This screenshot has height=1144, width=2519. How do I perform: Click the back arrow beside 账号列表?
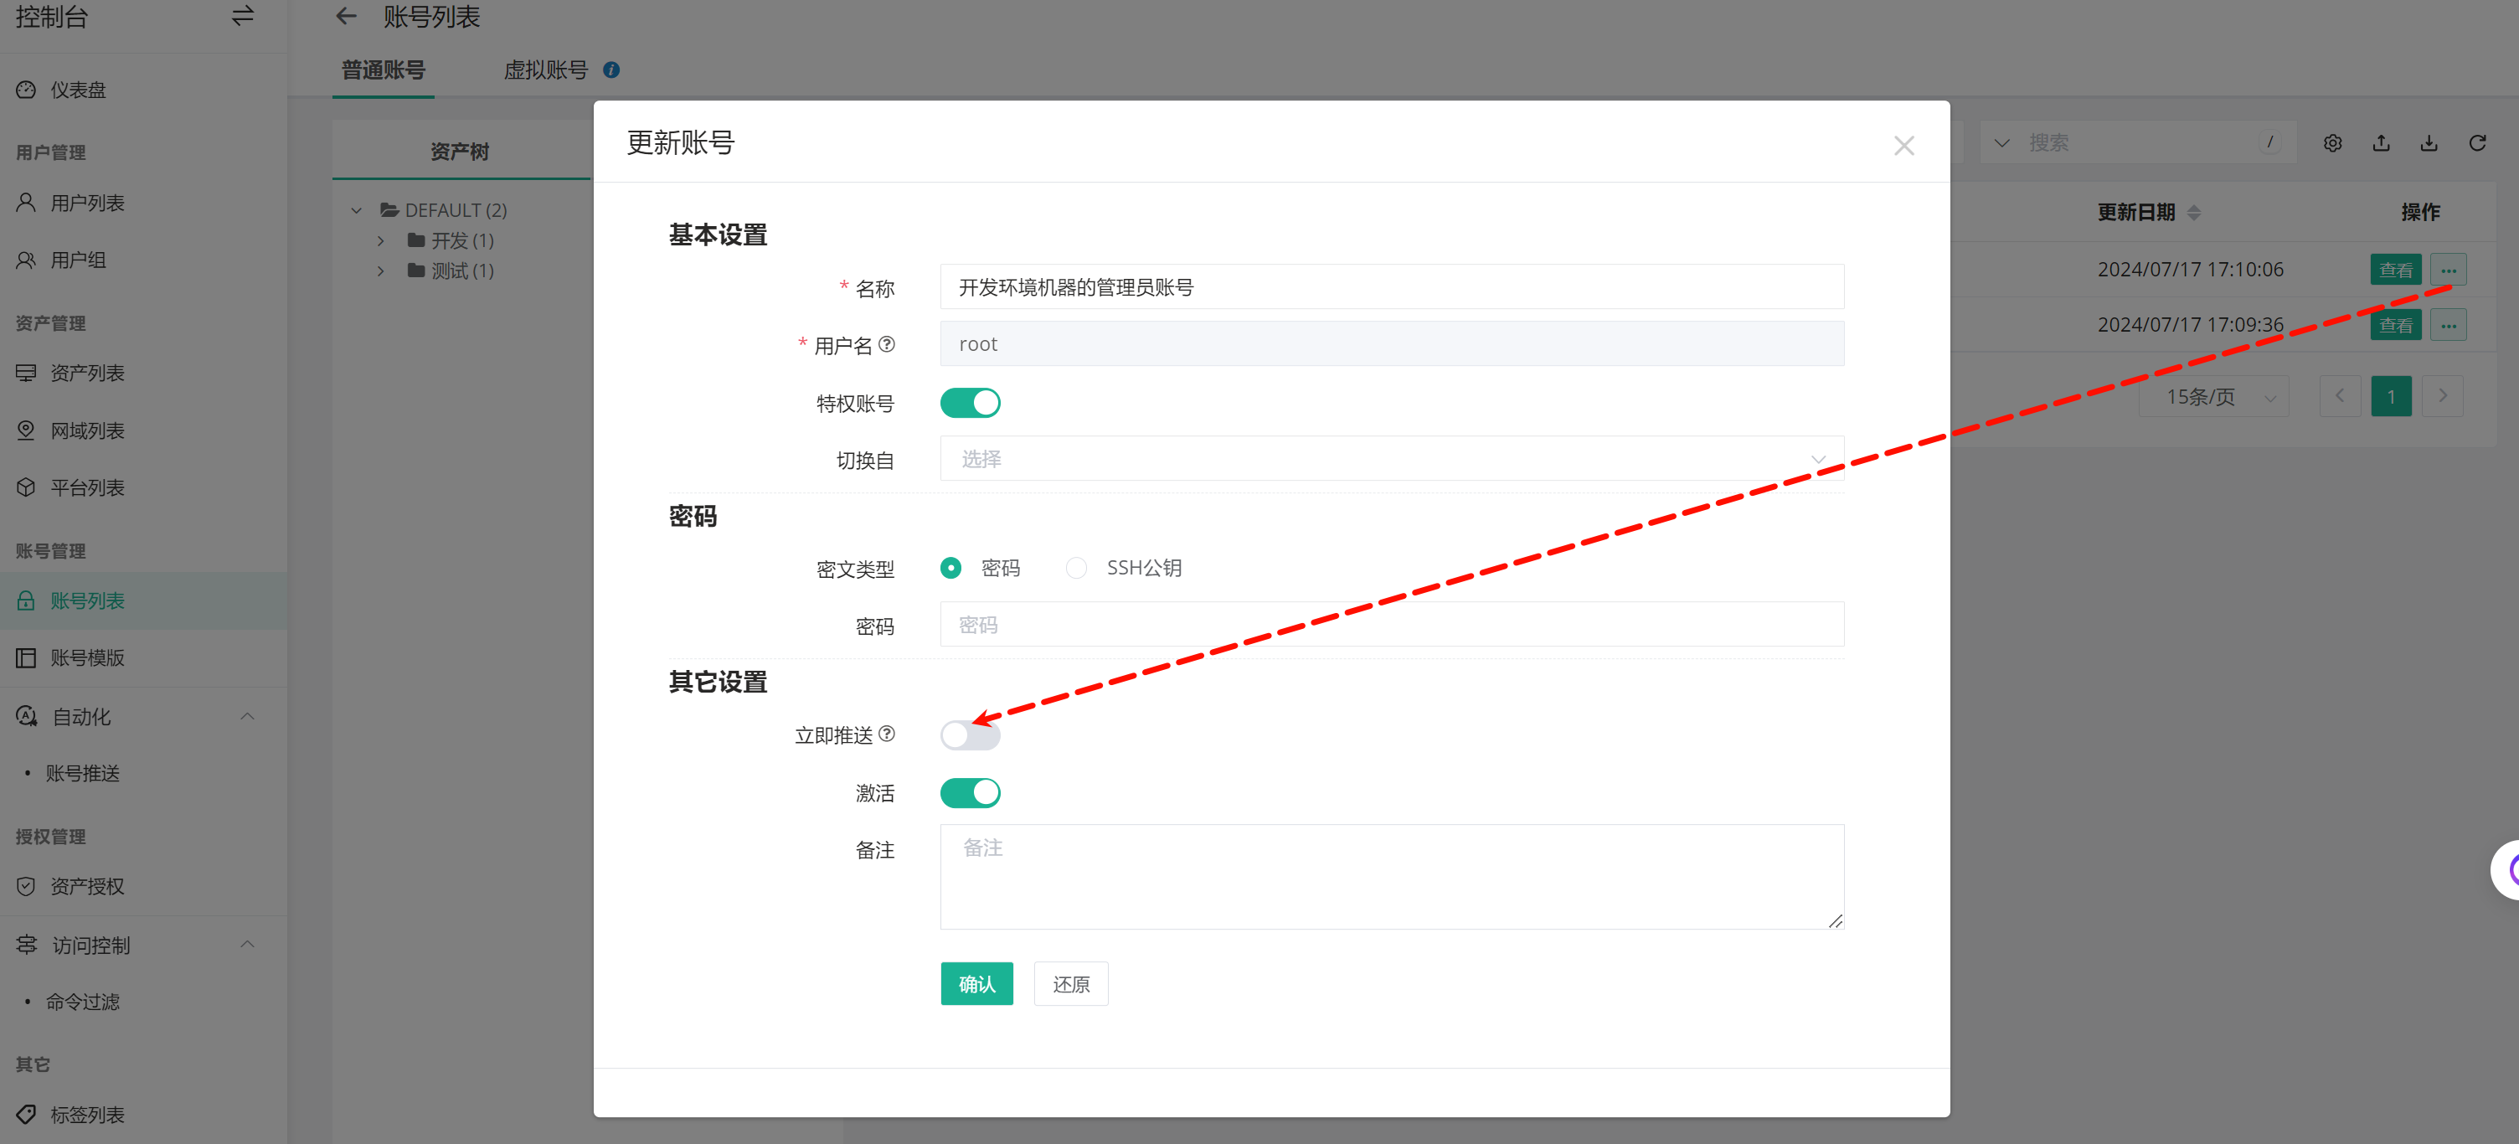coord(346,17)
